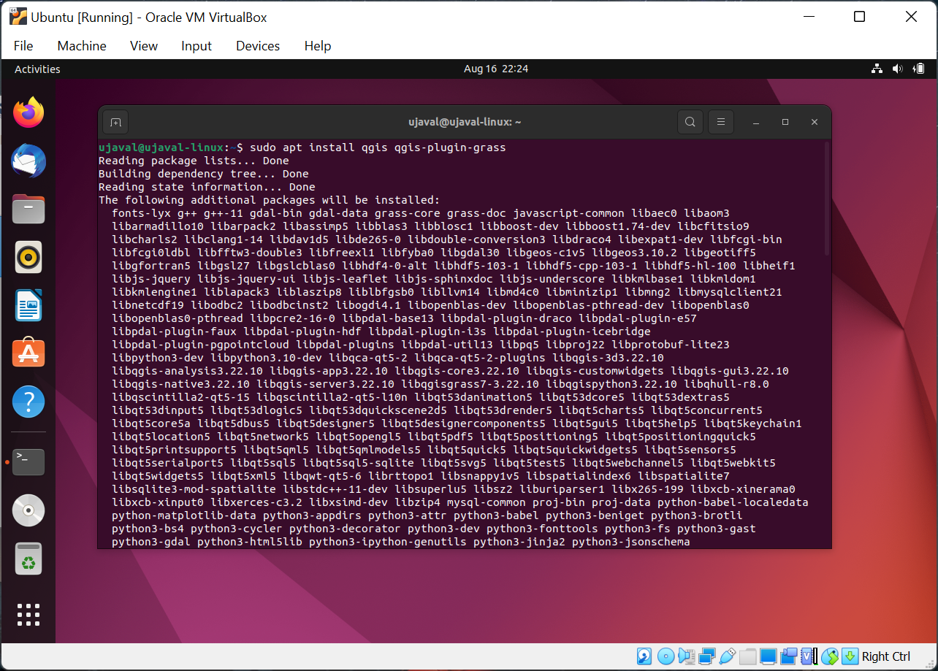The height and width of the screenshot is (671, 938).
Task: Open the Input menu
Action: [197, 45]
